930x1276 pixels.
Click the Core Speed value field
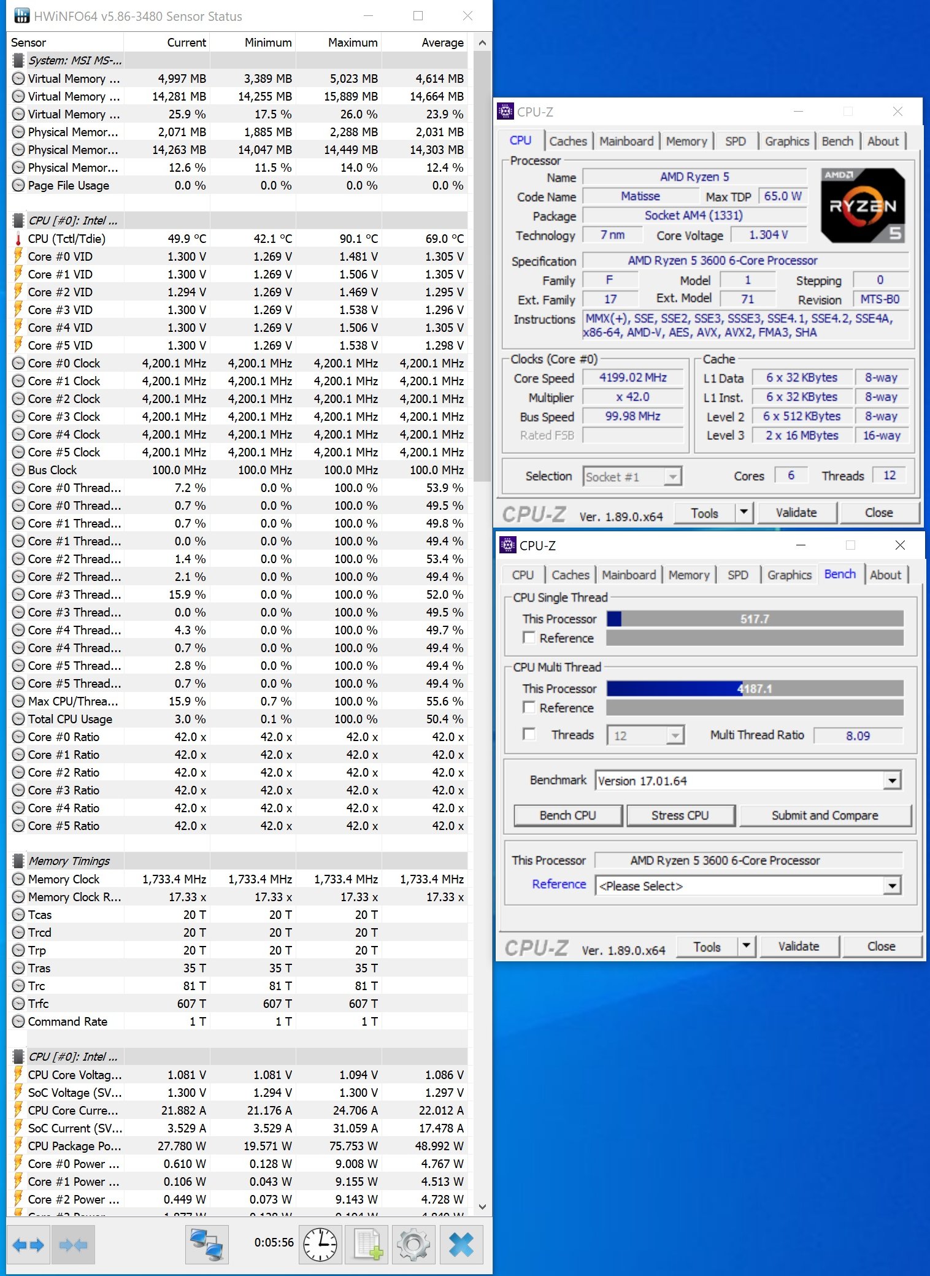pyautogui.click(x=633, y=377)
